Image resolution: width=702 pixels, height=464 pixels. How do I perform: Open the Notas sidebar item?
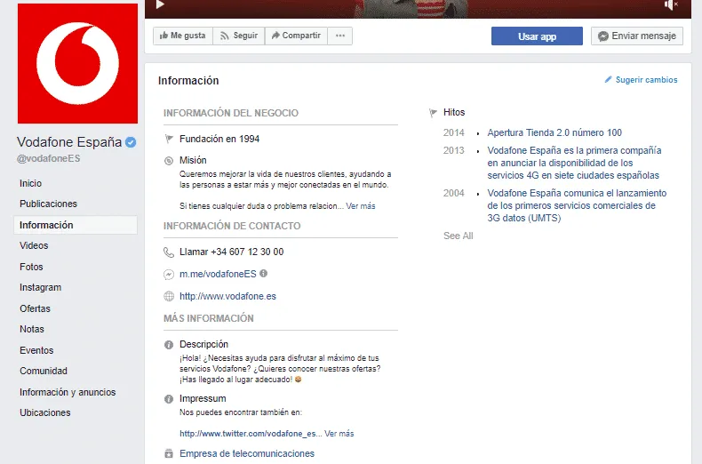tap(32, 329)
